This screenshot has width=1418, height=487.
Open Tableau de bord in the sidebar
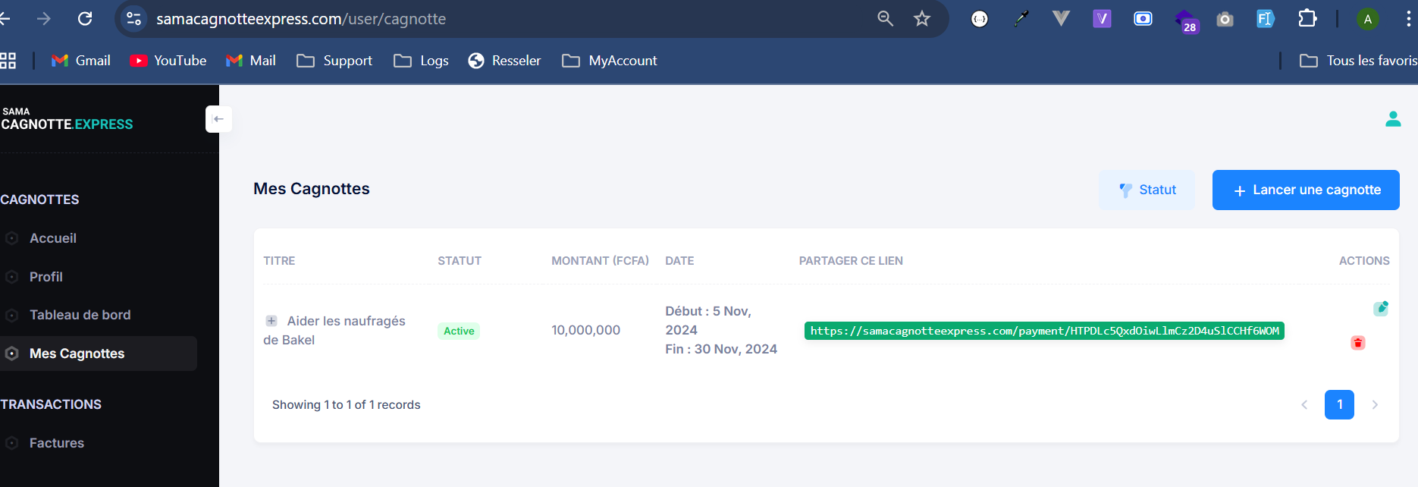pyautogui.click(x=80, y=315)
